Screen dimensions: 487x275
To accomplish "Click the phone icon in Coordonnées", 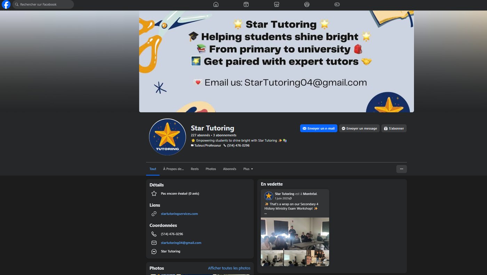I will pos(154,234).
